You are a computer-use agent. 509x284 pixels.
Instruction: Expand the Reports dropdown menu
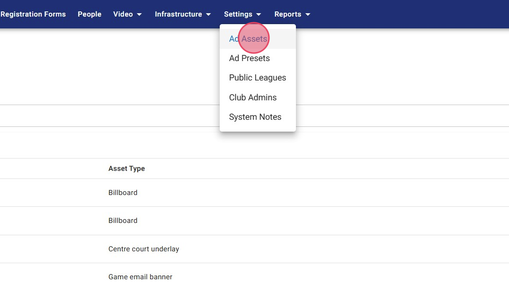click(x=292, y=14)
